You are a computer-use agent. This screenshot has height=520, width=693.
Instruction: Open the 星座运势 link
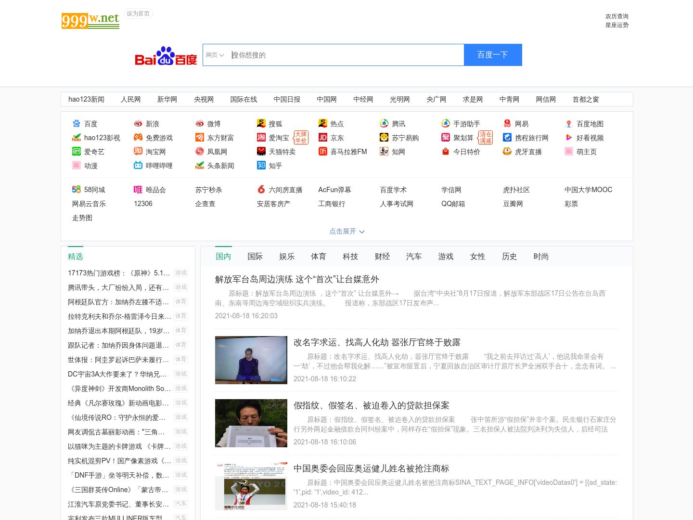pos(617,25)
